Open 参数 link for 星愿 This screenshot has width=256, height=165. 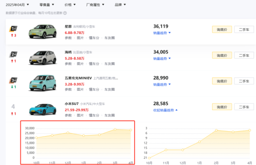click(68, 38)
